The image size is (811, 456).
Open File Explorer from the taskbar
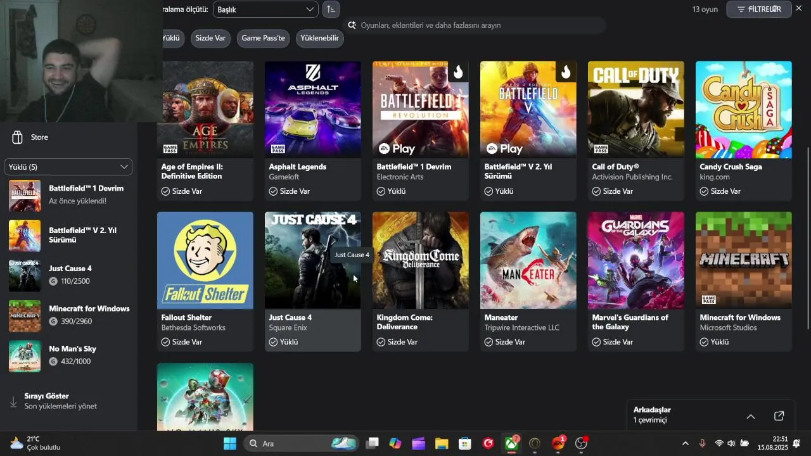pos(442,443)
